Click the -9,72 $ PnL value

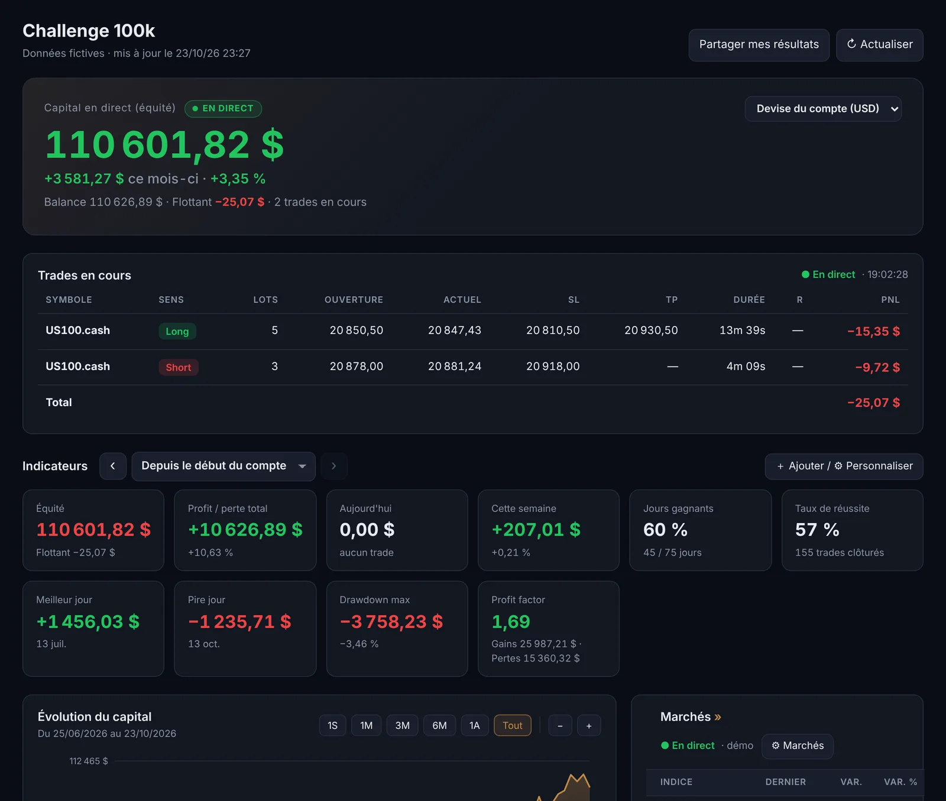877,368
